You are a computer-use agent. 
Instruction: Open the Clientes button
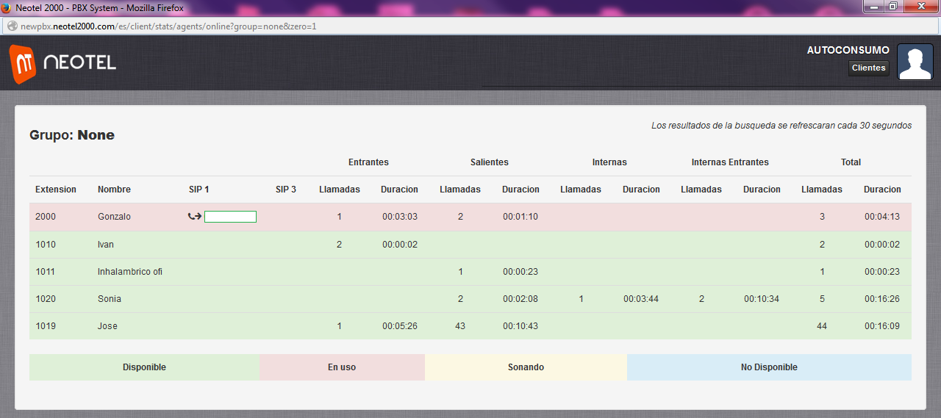[868, 68]
